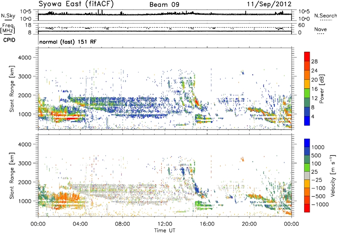
Task: Click the '-500' label on the Velocity colorbar
Action: pos(318,196)
